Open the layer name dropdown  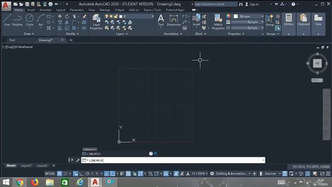(x=153, y=16)
